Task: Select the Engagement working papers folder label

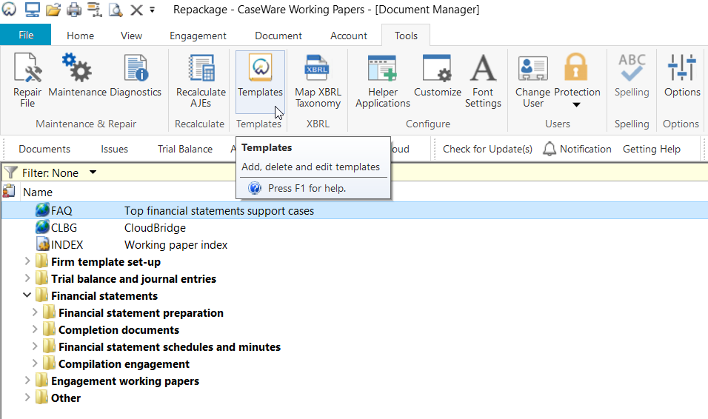Action: 125,381
